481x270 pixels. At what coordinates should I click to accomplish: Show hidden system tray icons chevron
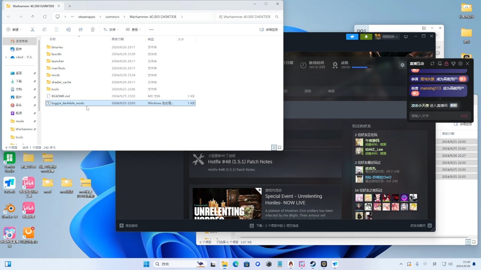[401, 264]
